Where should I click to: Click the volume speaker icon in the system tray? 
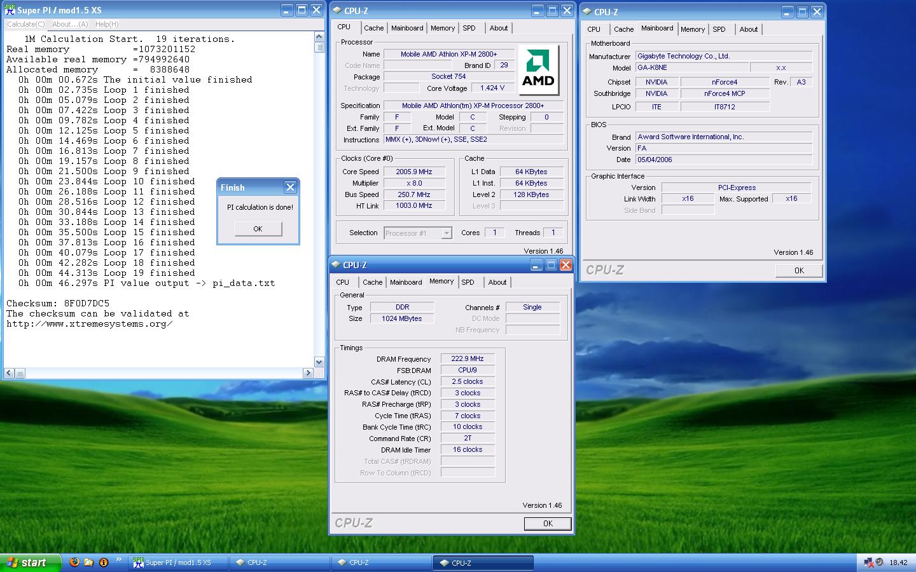point(879,562)
